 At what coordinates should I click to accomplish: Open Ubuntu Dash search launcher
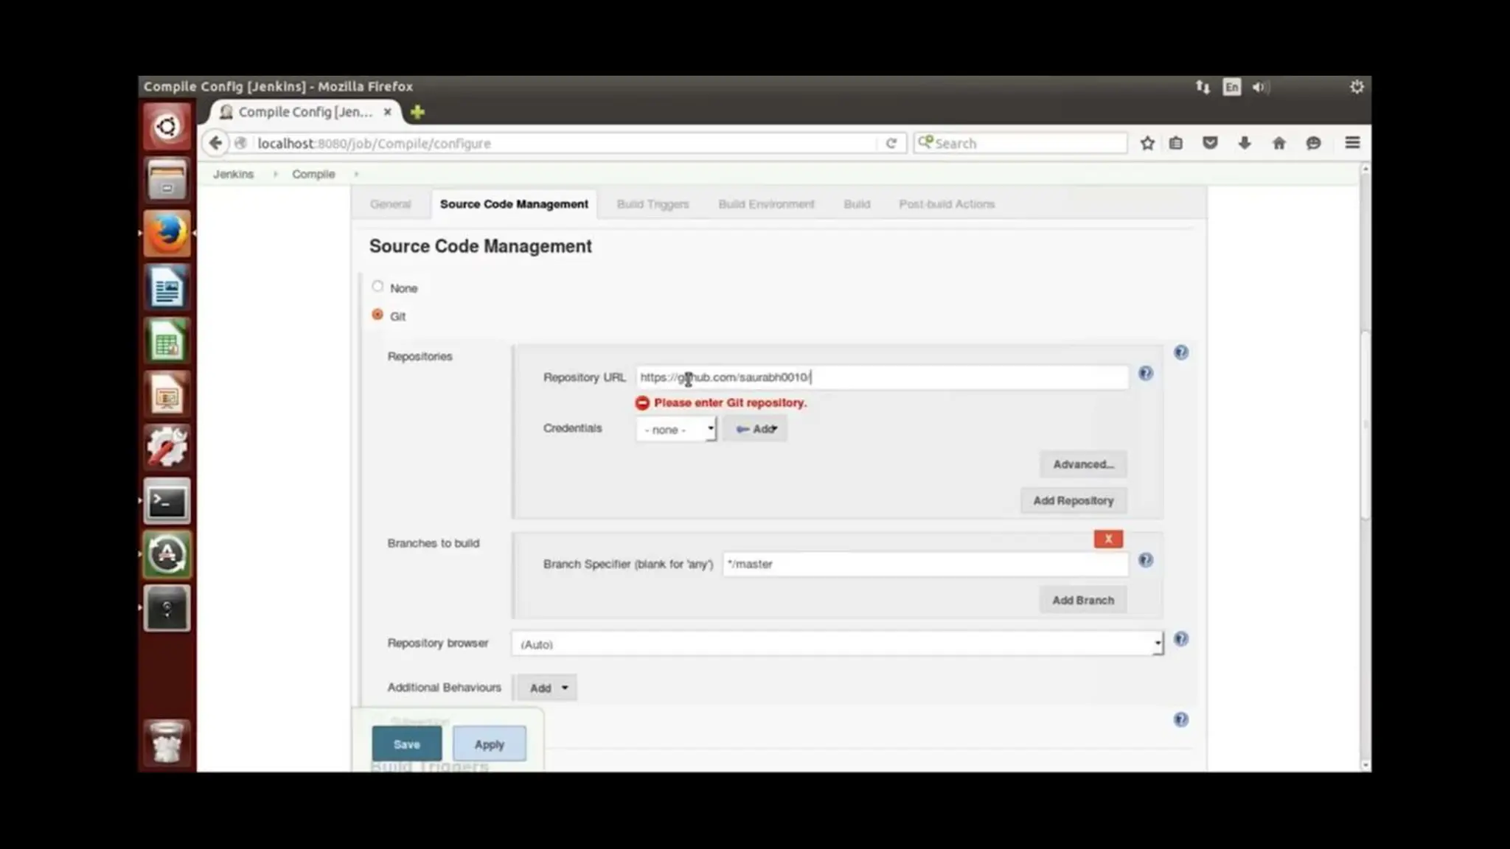point(167,127)
